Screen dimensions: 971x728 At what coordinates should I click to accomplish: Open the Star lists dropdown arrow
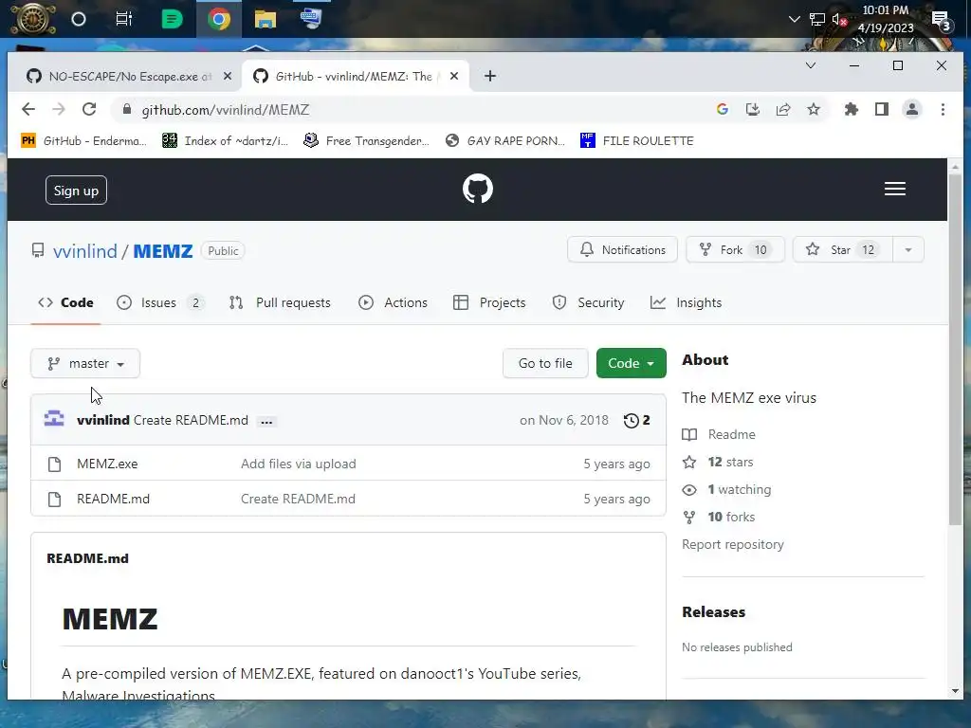coord(908,250)
